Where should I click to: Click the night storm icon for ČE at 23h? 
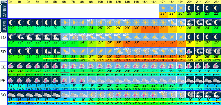217,66
